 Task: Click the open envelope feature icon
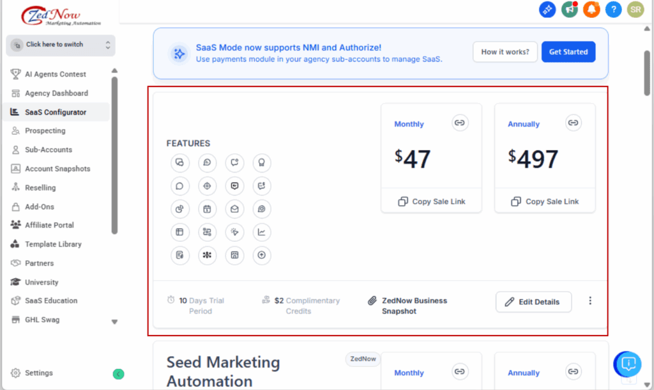click(x=234, y=209)
